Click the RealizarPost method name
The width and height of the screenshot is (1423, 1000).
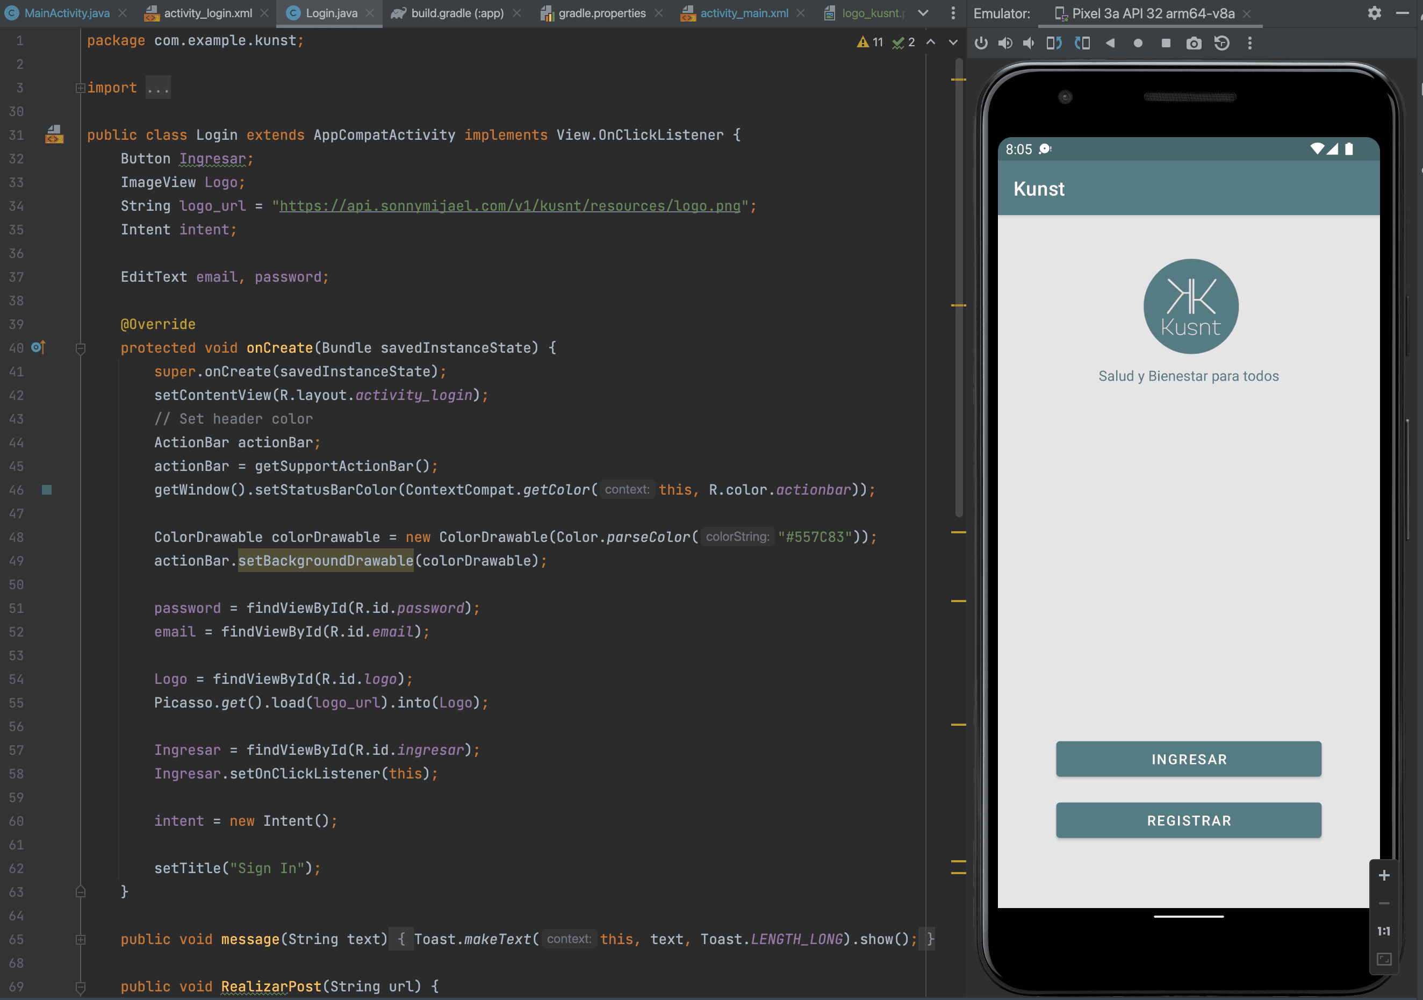coord(271,987)
